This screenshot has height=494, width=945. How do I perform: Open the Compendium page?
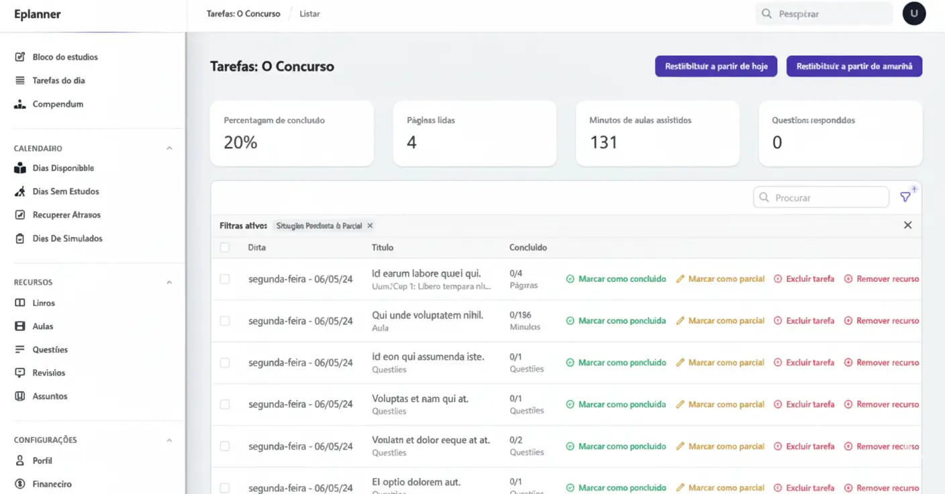point(57,103)
